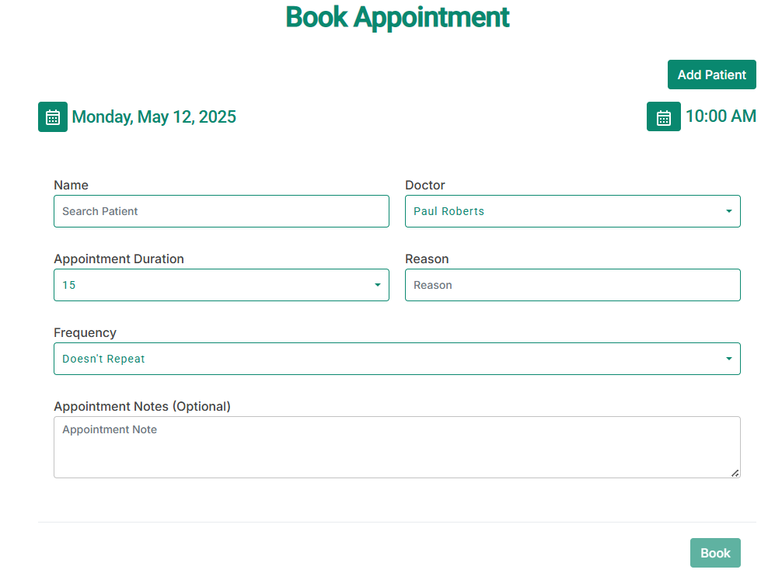Click the Book button
768x580 pixels.
pyautogui.click(x=715, y=553)
